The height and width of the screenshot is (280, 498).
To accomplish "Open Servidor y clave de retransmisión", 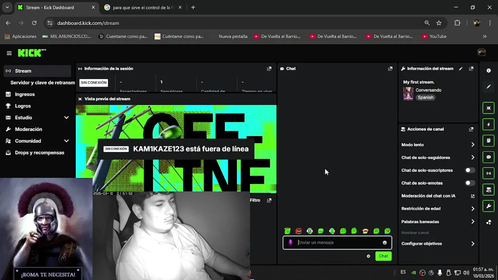I will click(x=43, y=82).
